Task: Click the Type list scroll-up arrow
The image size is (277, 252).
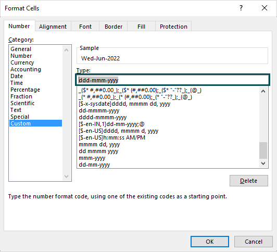Action: pyautogui.click(x=263, y=91)
